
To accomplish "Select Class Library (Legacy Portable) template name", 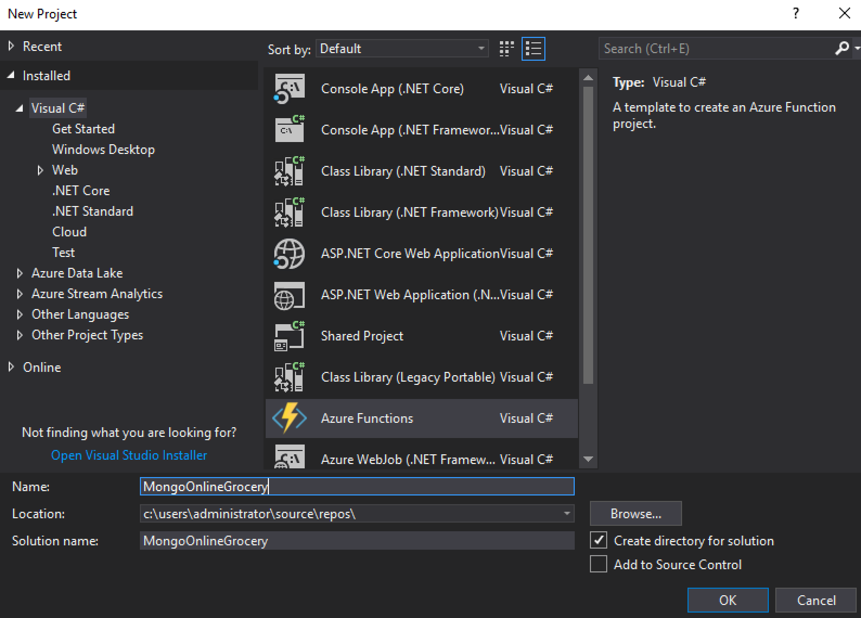I will click(x=408, y=377).
